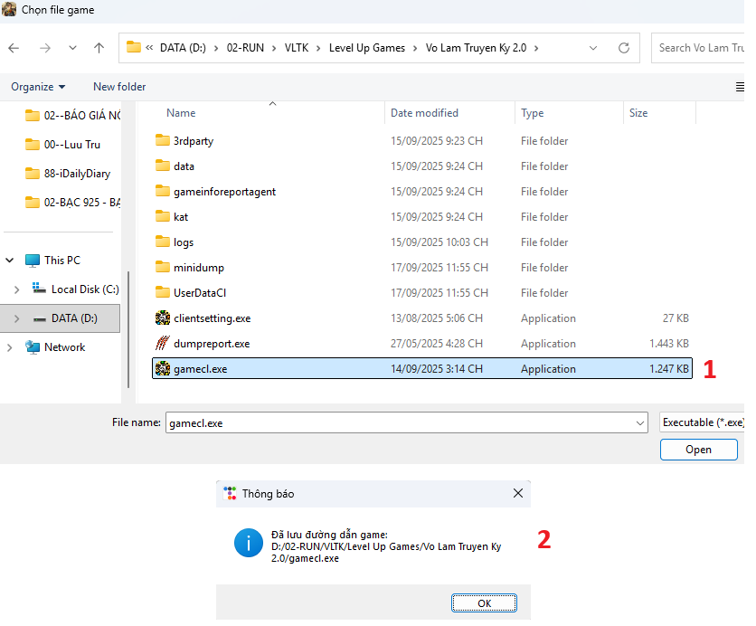Image resolution: width=756 pixels, height=626 pixels.
Task: Sort files by Size column
Action: click(638, 113)
